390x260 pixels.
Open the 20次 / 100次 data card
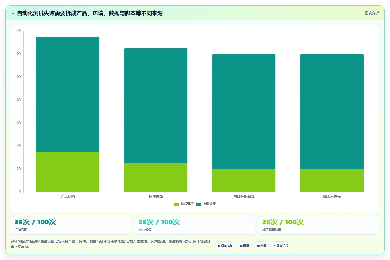click(319, 225)
